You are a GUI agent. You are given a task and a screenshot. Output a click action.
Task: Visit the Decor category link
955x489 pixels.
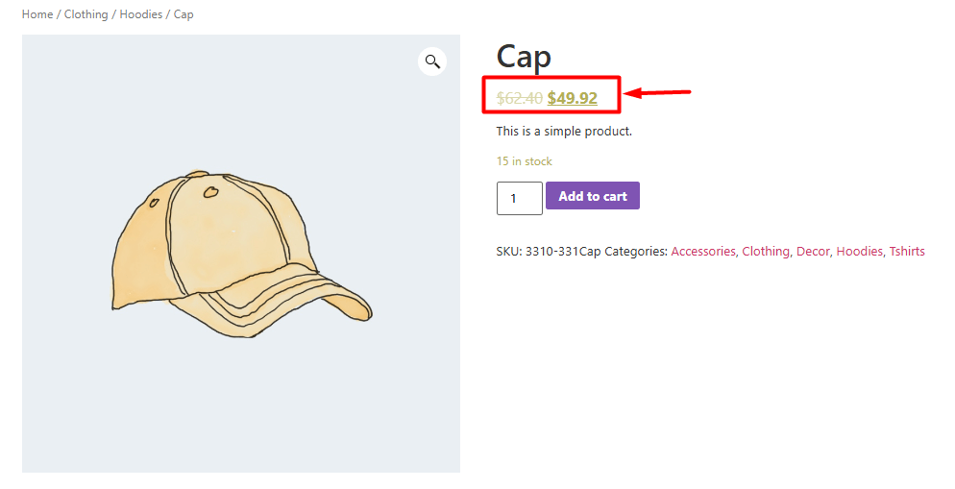coord(813,252)
